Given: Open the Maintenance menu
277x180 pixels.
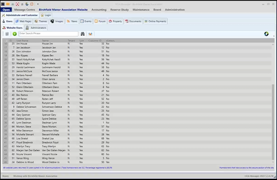Looking at the screenshot, I should point(141,10).
